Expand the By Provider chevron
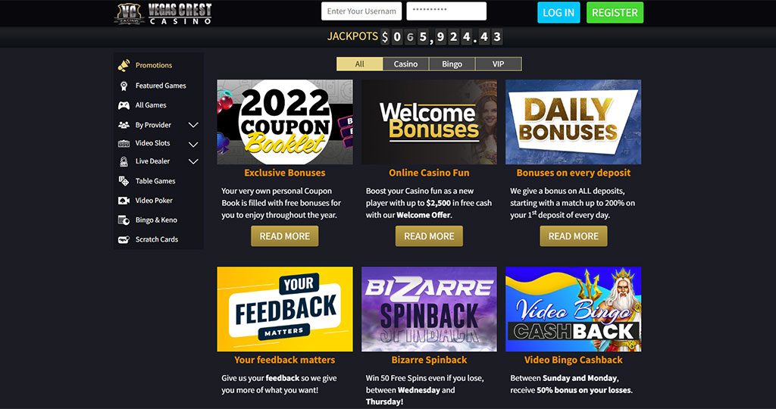Image resolution: width=776 pixels, height=409 pixels. point(193,125)
